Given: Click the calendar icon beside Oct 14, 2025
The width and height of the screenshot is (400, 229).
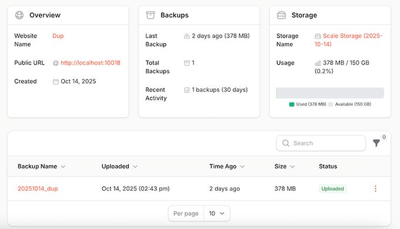Looking at the screenshot, I should 56,82.
